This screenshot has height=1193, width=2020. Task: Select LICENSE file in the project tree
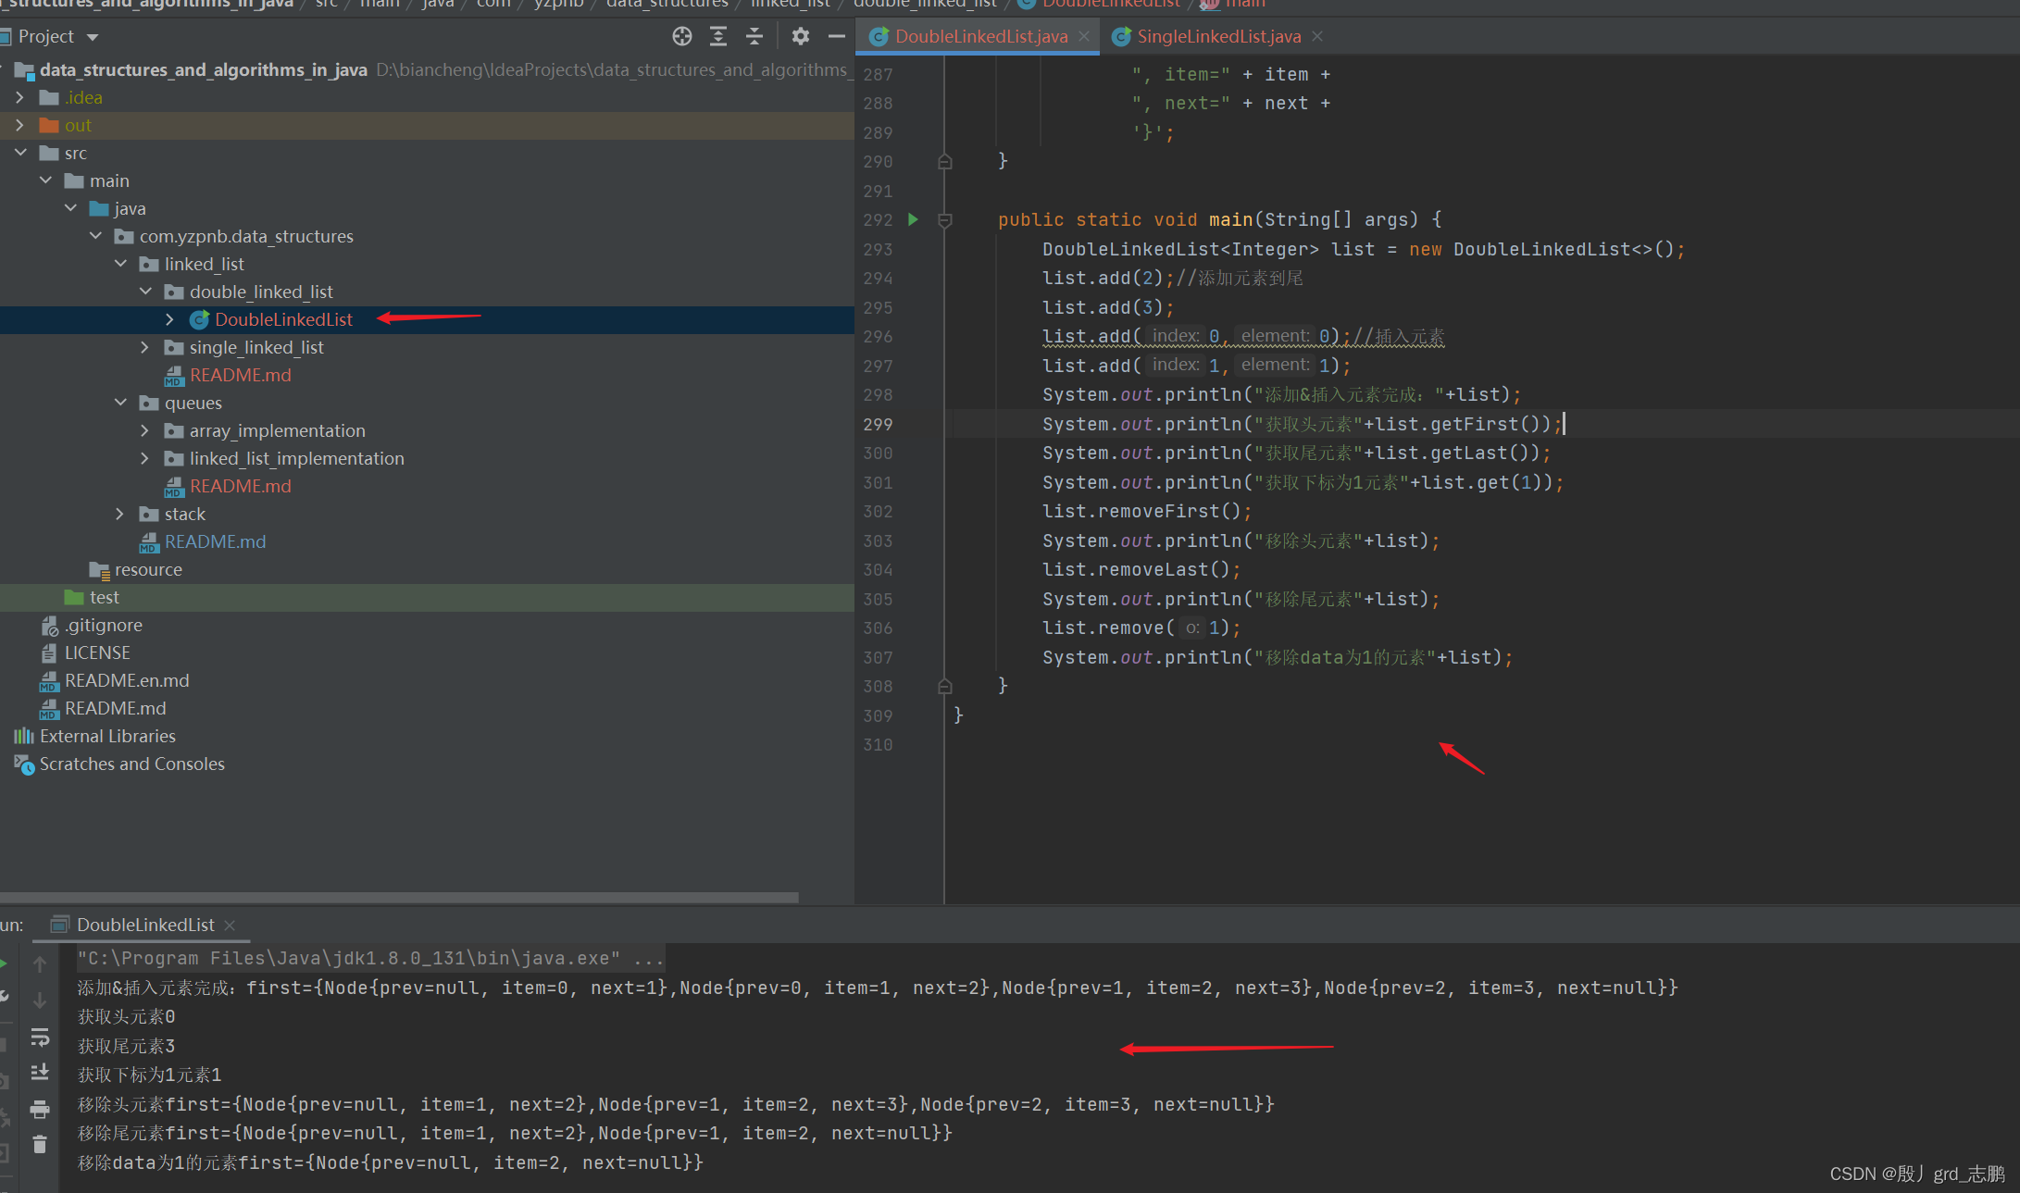(x=97, y=652)
